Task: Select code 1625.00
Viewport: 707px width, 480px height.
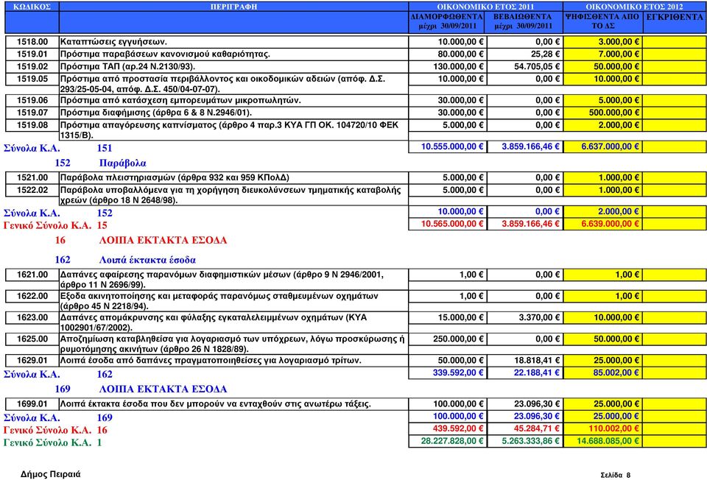Action: pyautogui.click(x=32, y=339)
